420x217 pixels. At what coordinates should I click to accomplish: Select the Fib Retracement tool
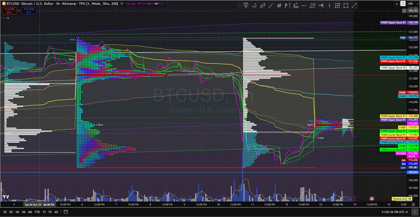(x=296, y=5)
